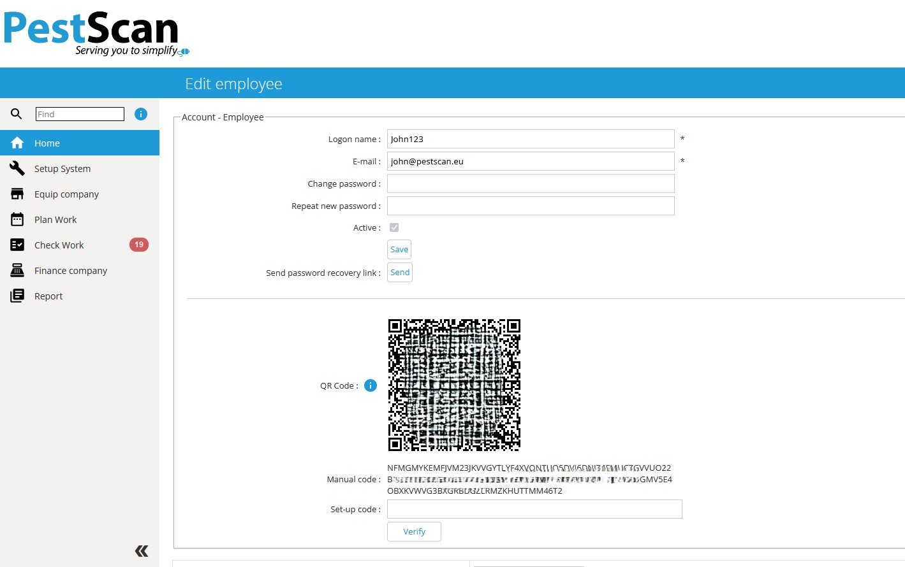Click the Plan Work calendar icon
Image resolution: width=905 pixels, height=567 pixels.
pyautogui.click(x=17, y=219)
